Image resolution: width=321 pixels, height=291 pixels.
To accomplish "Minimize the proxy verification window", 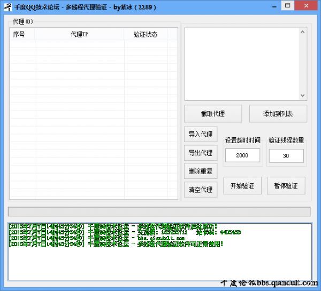I will pyautogui.click(x=274, y=6).
